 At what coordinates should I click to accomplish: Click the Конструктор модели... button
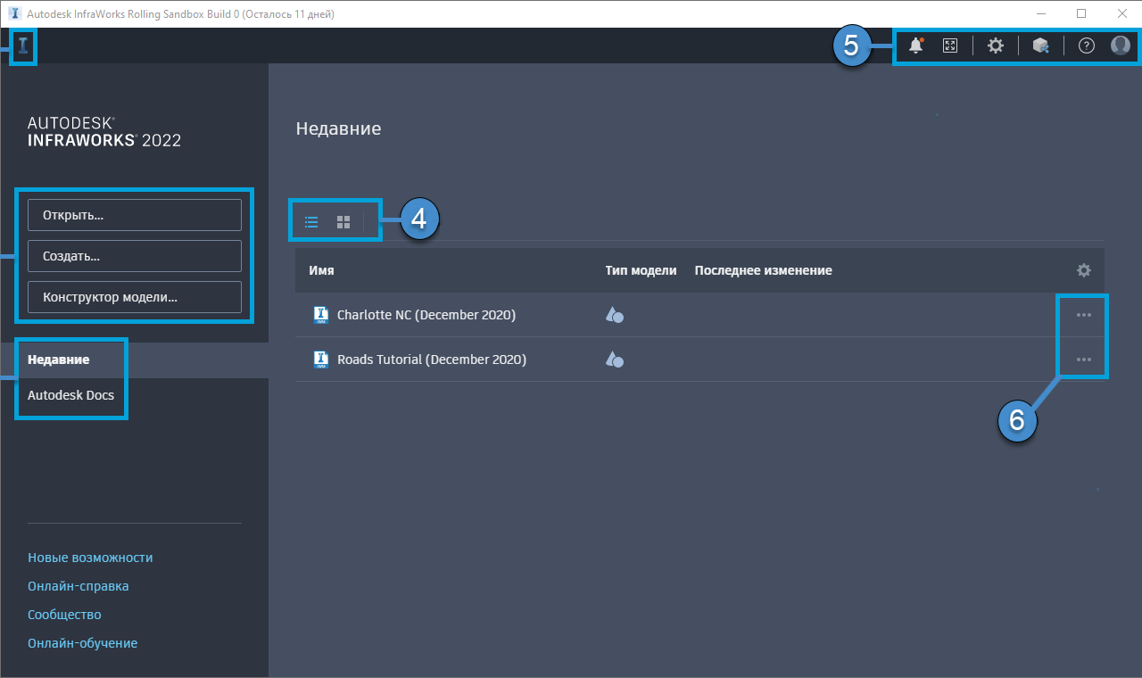click(x=135, y=297)
